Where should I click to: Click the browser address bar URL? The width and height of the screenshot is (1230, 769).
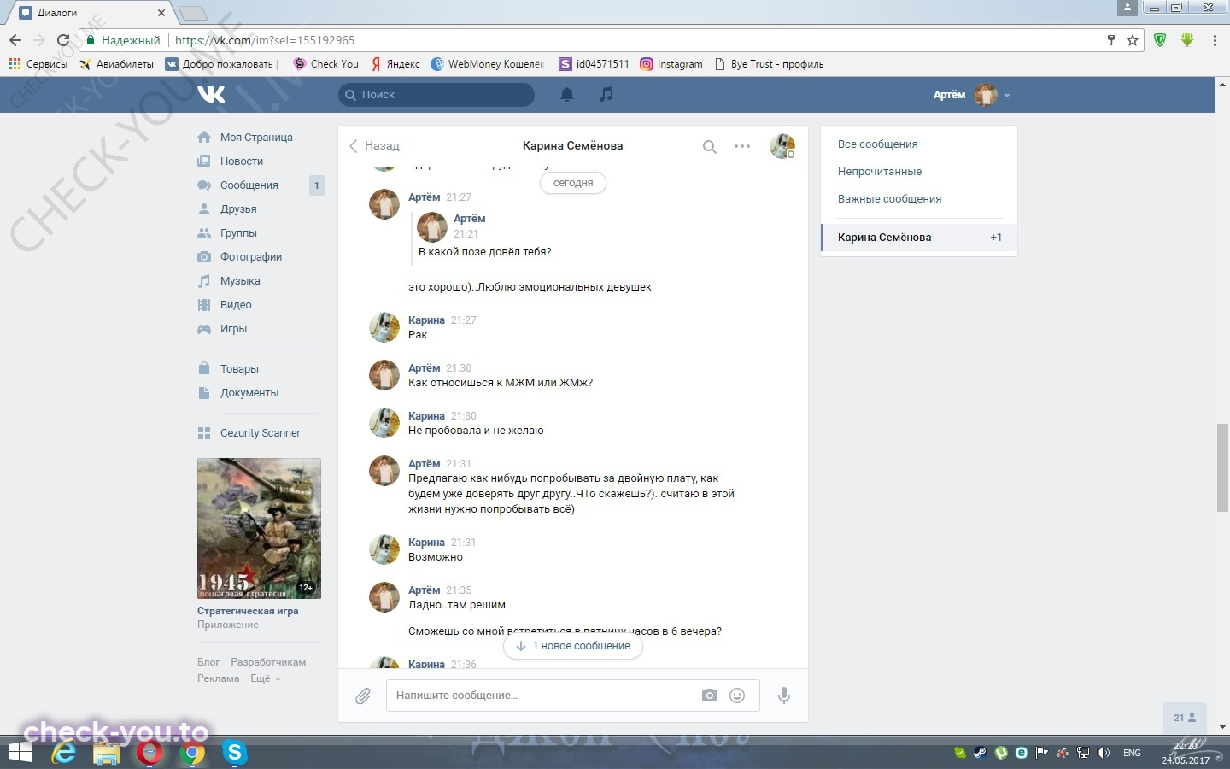(x=265, y=40)
